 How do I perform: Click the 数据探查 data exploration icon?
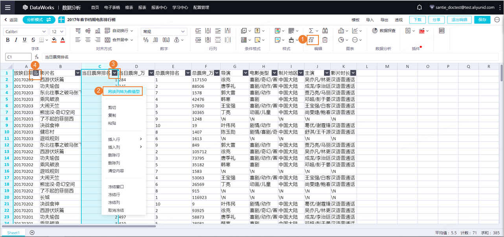click(375, 31)
